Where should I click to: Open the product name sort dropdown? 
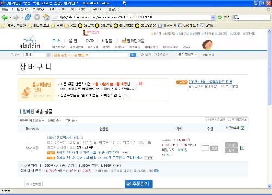tap(54, 120)
